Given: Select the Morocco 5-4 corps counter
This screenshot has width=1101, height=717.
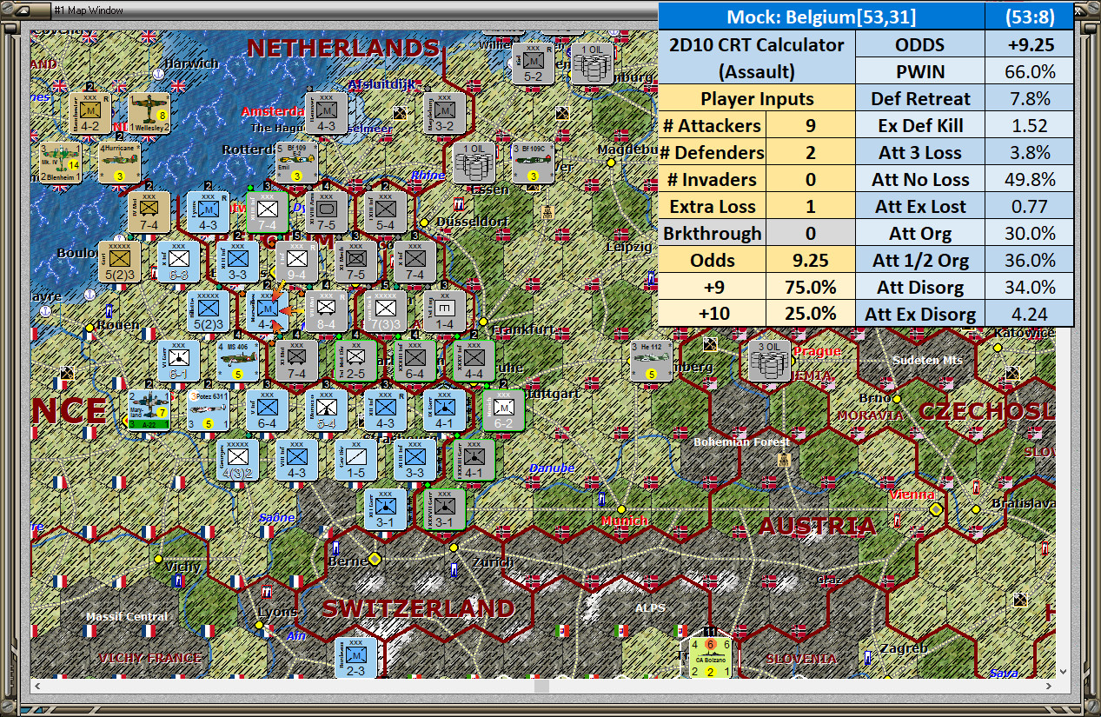Looking at the screenshot, I should pyautogui.click(x=327, y=410).
